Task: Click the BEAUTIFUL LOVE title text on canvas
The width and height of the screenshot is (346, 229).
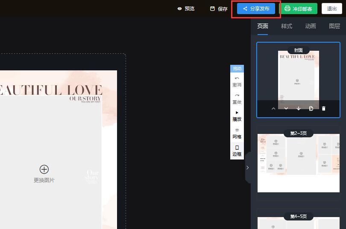Action: click(50, 90)
